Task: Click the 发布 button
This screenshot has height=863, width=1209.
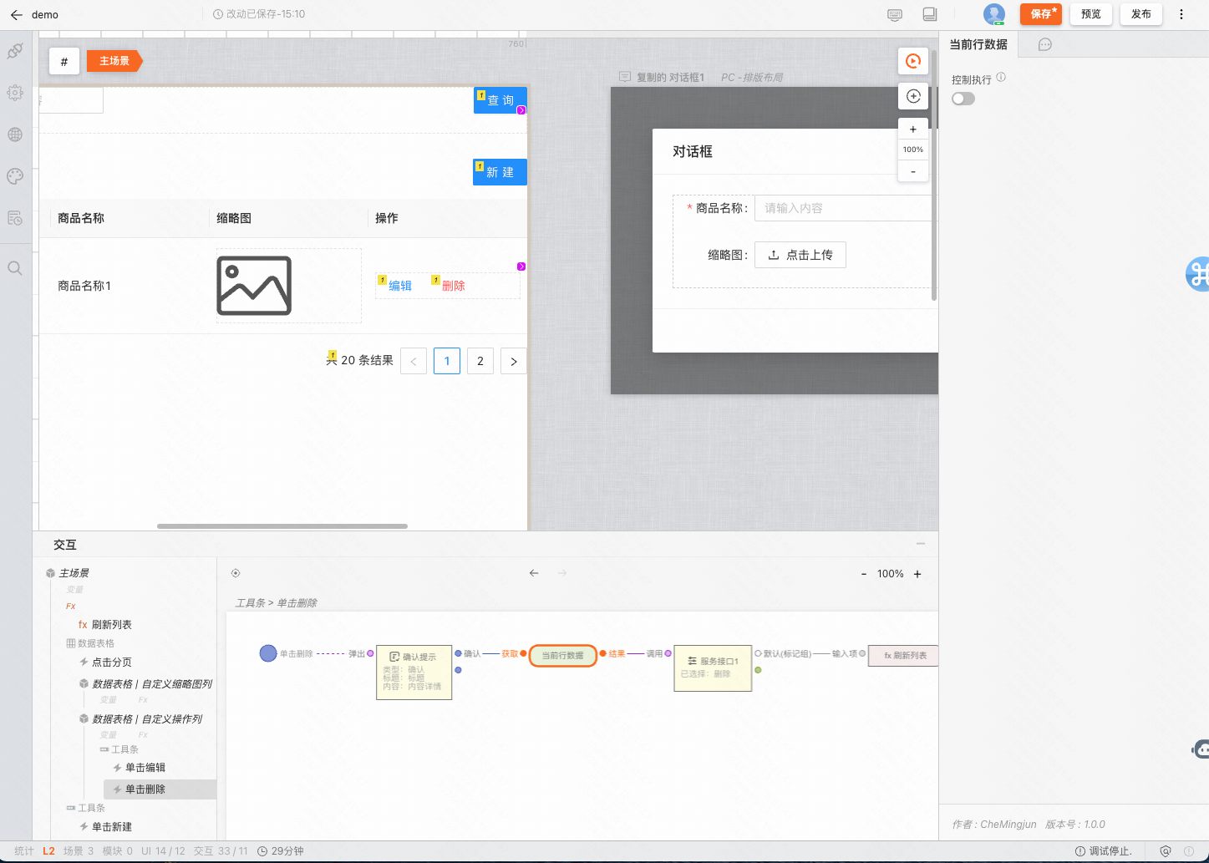Action: [x=1141, y=14]
